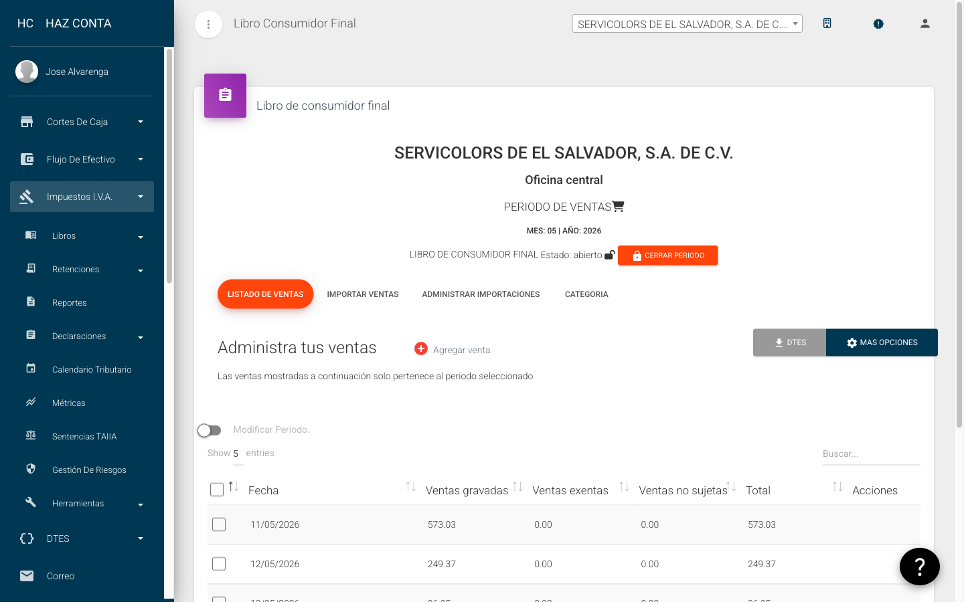This screenshot has width=964, height=602.
Task: Collapse the Impuestos I.V.A. menu arrow
Action: pos(141,197)
